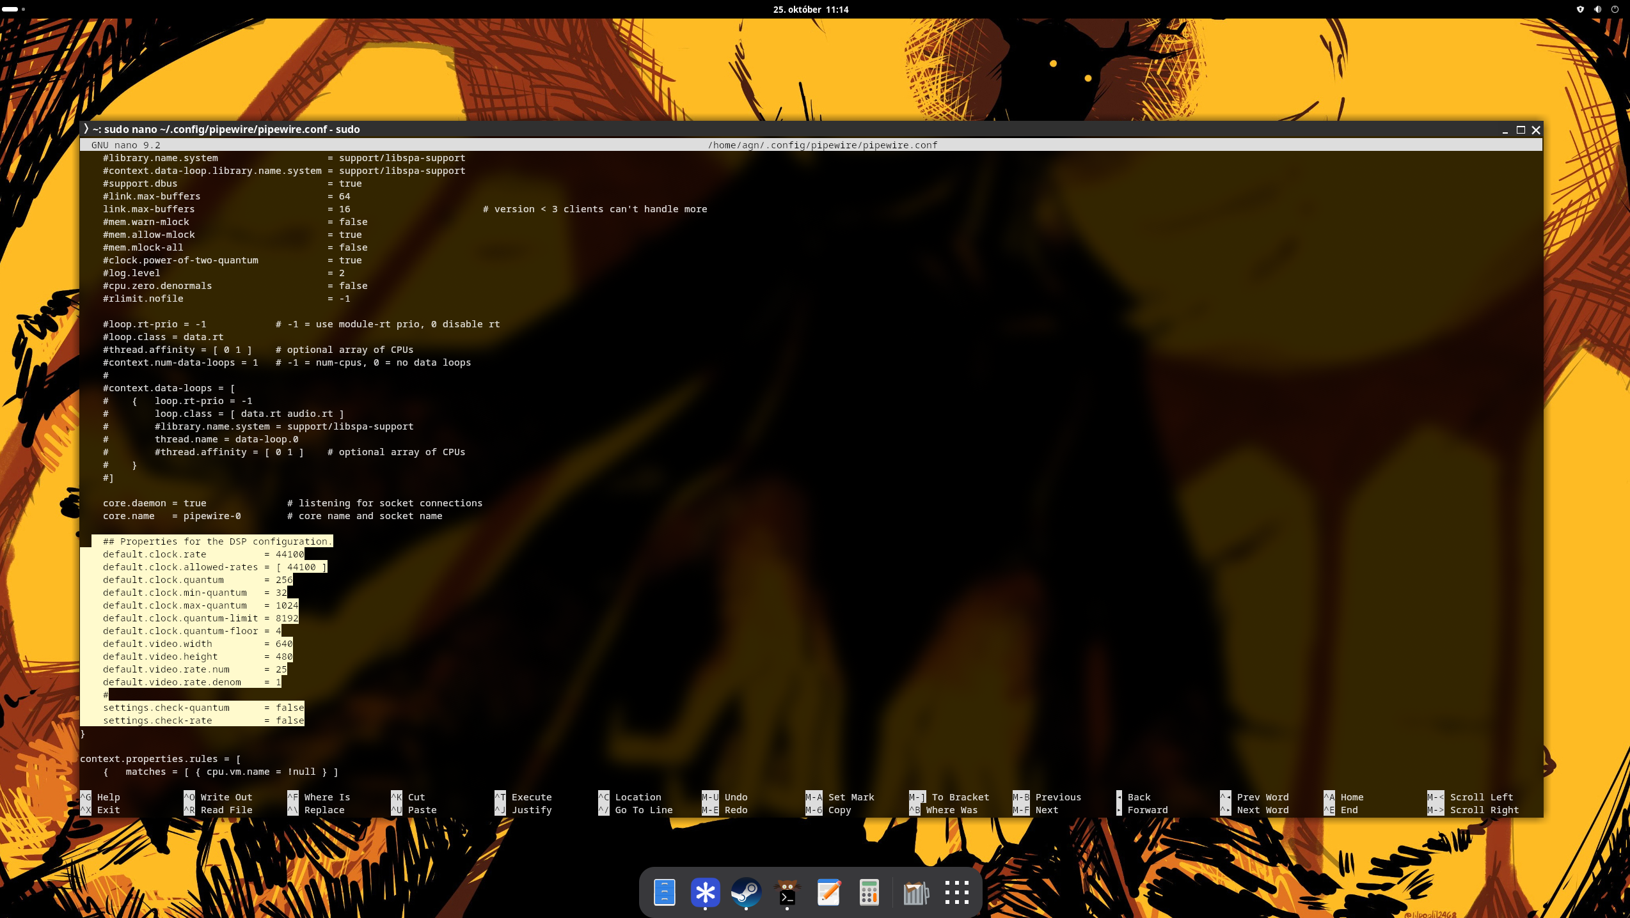Image resolution: width=1630 pixels, height=918 pixels.
Task: Place cursor on 'settings.check-quantum' line
Action: coord(203,708)
